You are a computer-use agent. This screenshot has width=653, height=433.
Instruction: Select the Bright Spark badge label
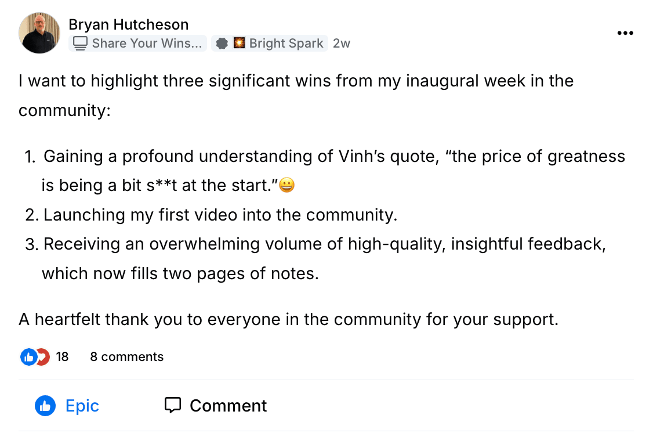pos(286,43)
